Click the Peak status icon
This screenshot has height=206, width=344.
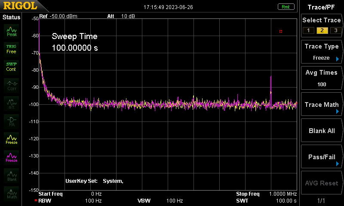pos(12,31)
